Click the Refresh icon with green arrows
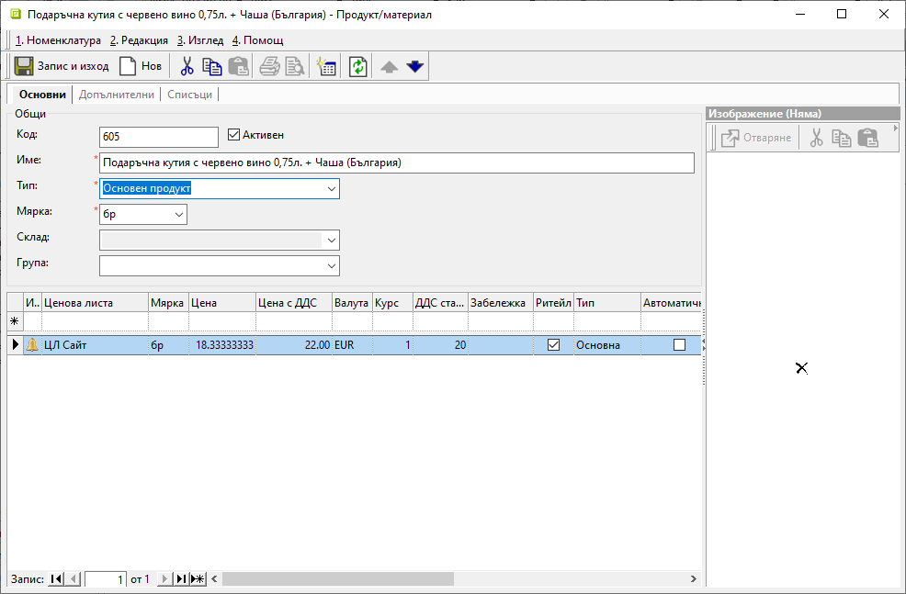Screen dimensions: 906x594 pos(357,66)
